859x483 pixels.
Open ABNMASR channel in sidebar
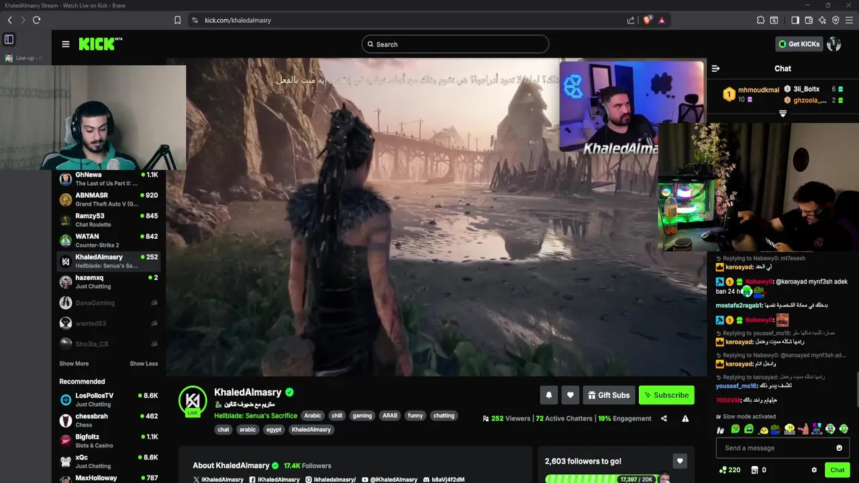pos(109,200)
